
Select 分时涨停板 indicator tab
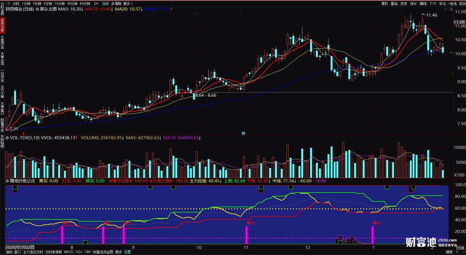coord(53,252)
